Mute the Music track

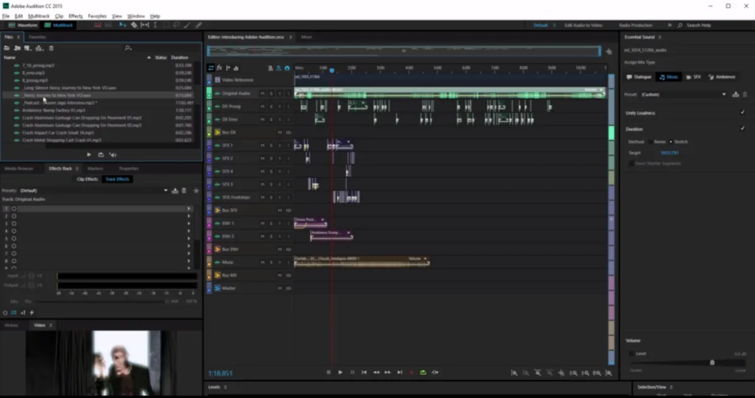point(262,262)
